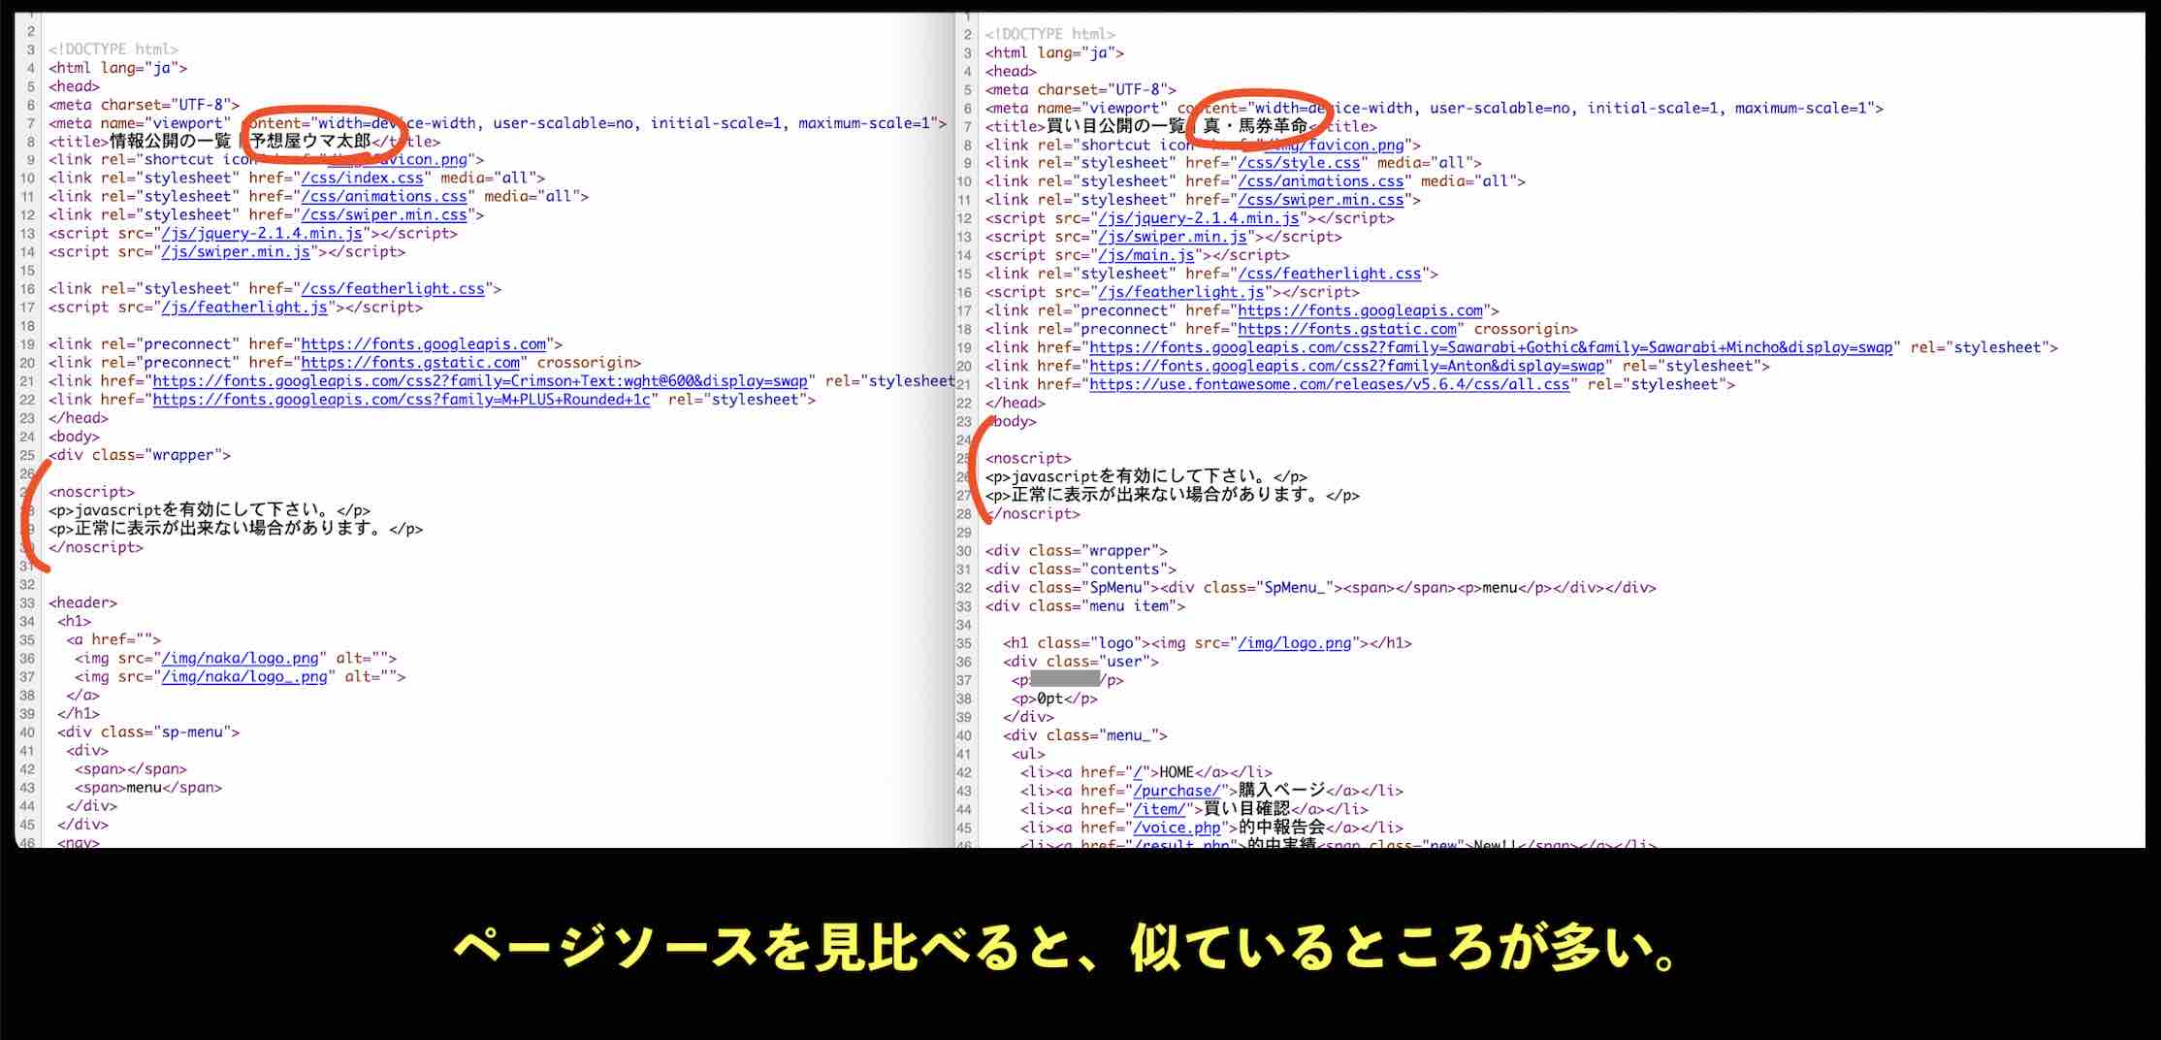Open the fonts.googleapis.com preconnect link
The image size is (2161, 1040).
[423, 343]
